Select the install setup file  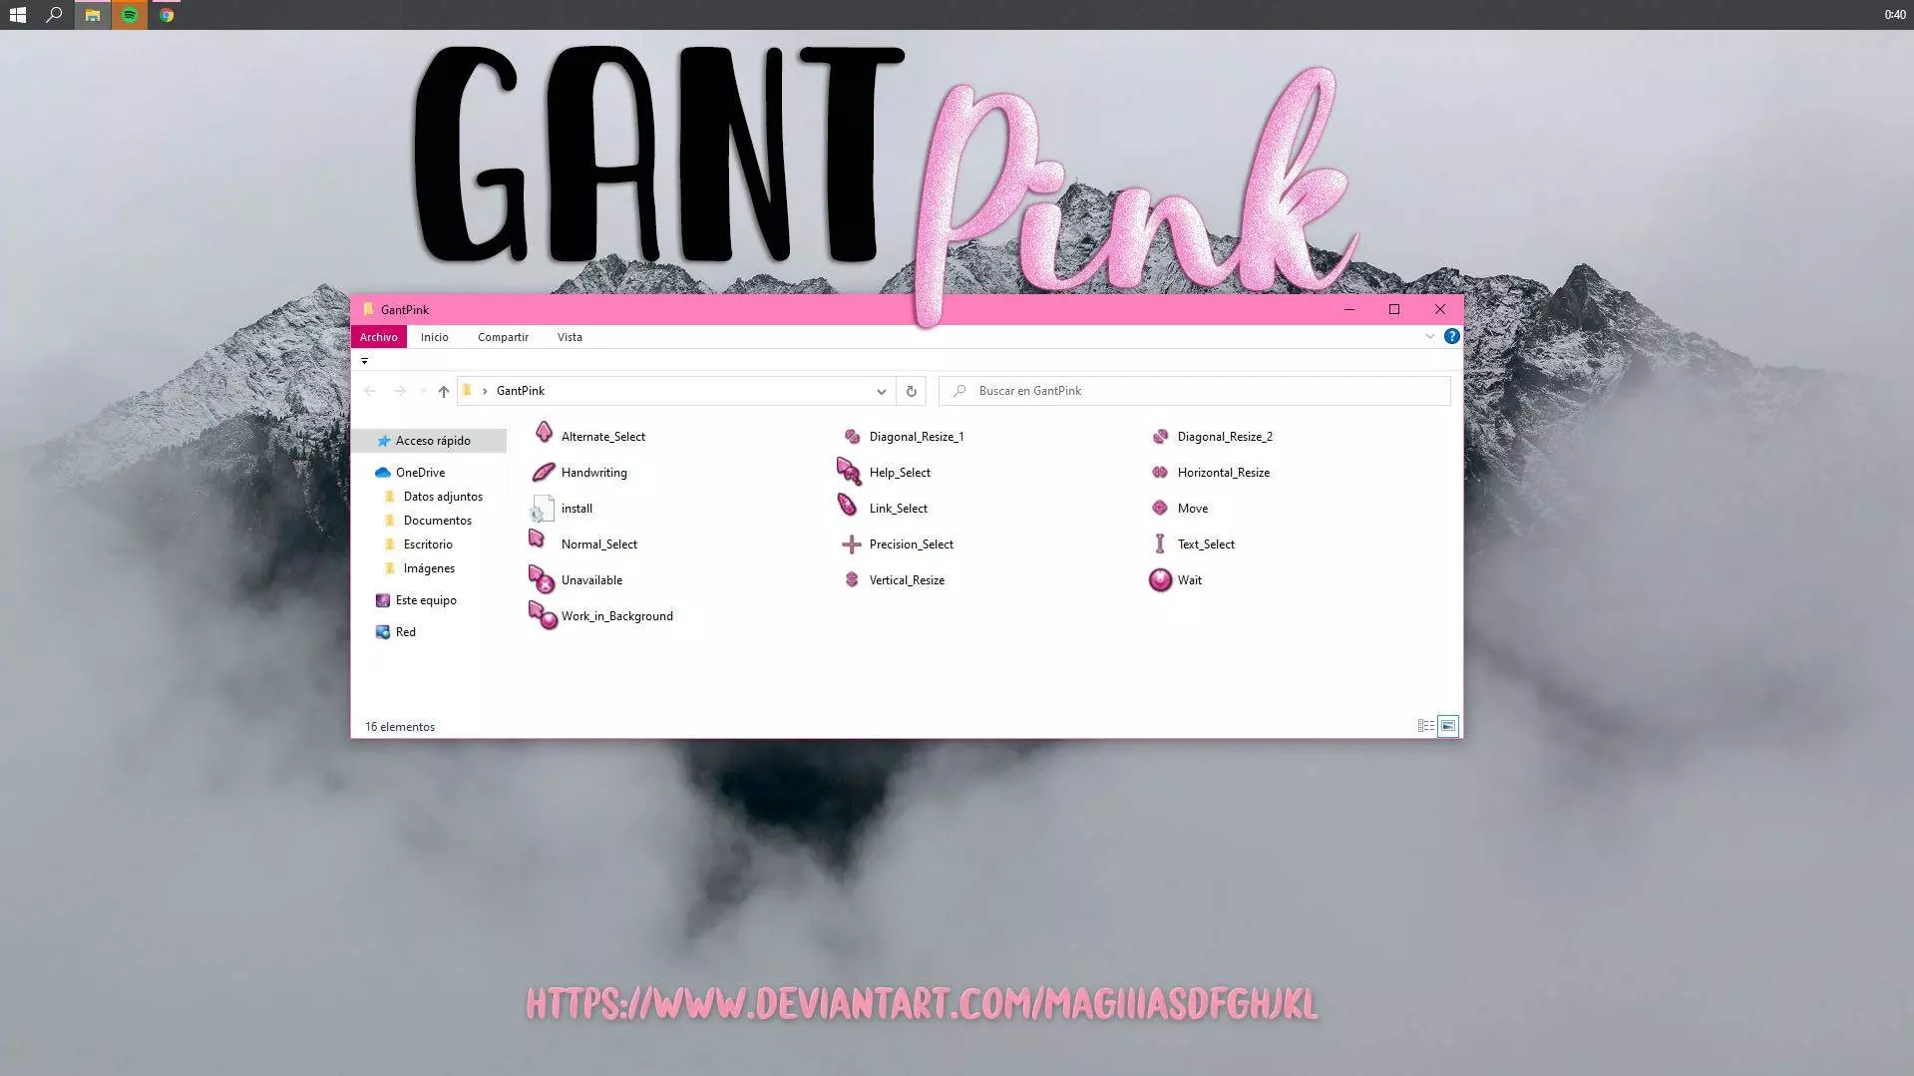pyautogui.click(x=575, y=509)
